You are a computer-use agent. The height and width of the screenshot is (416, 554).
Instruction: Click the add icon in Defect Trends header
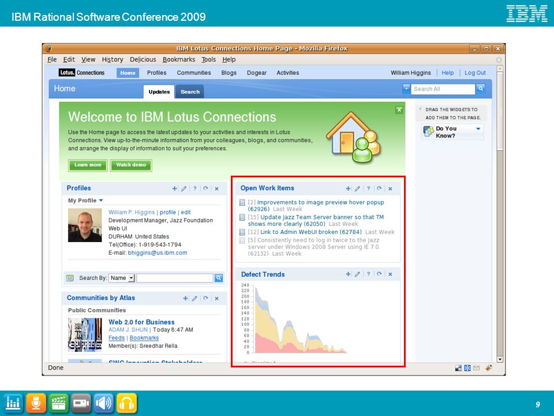click(x=348, y=274)
